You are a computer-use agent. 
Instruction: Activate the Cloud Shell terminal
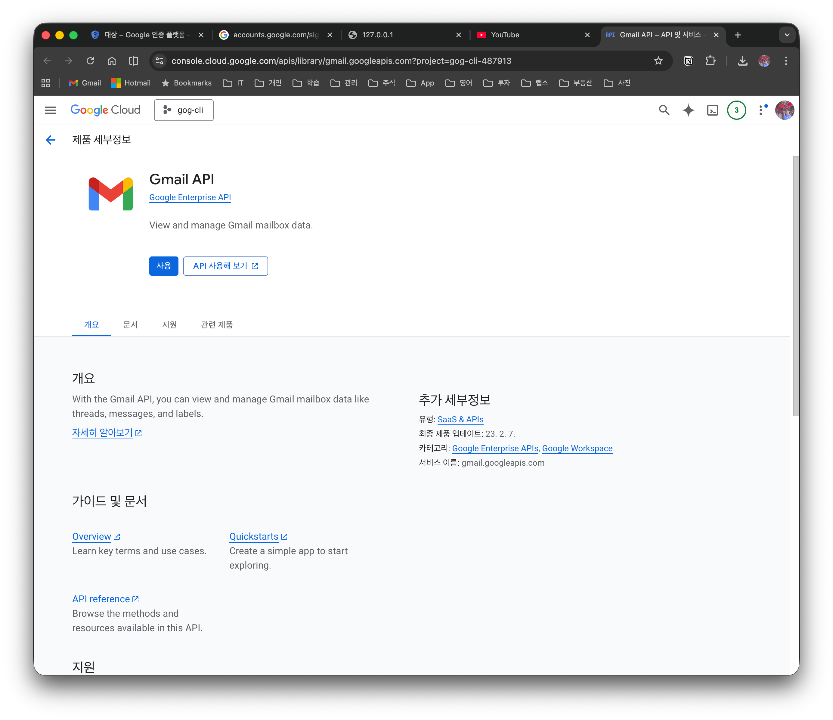click(x=712, y=110)
